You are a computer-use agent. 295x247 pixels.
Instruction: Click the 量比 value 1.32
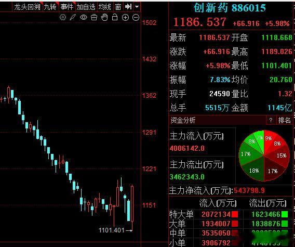(285, 94)
